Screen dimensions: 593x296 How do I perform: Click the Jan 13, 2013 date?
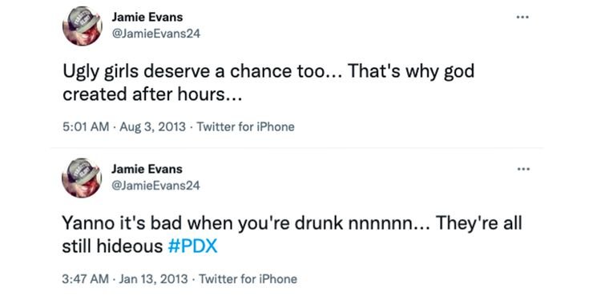[x=153, y=279]
